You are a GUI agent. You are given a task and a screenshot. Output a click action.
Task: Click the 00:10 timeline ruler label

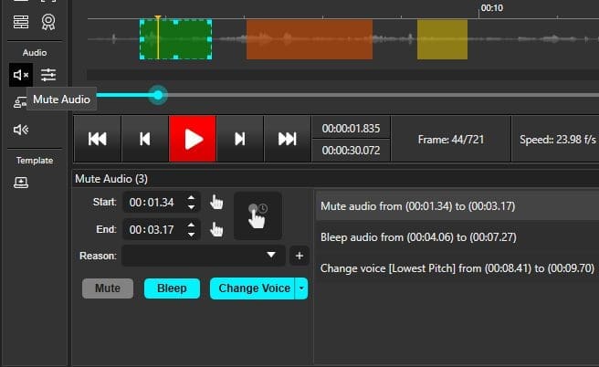491,8
